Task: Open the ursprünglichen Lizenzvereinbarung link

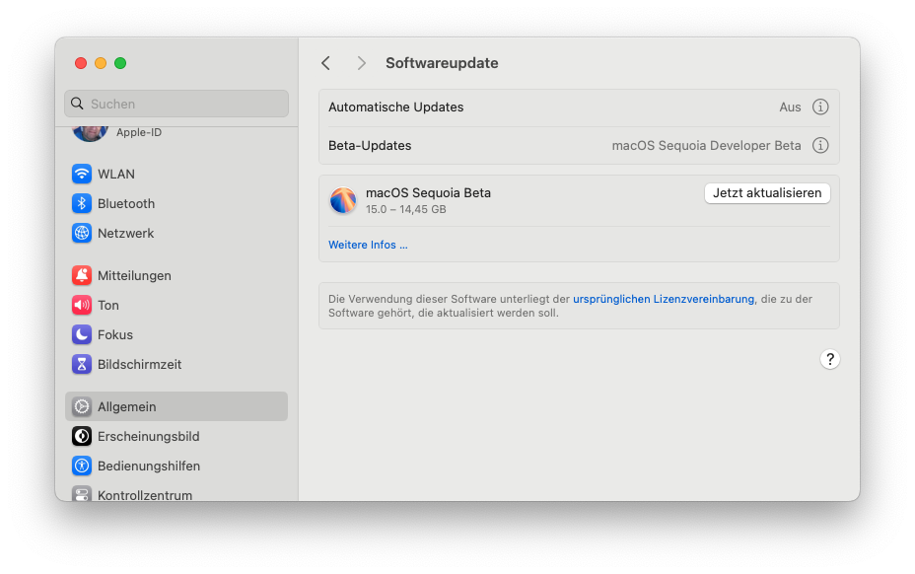Action: [664, 299]
